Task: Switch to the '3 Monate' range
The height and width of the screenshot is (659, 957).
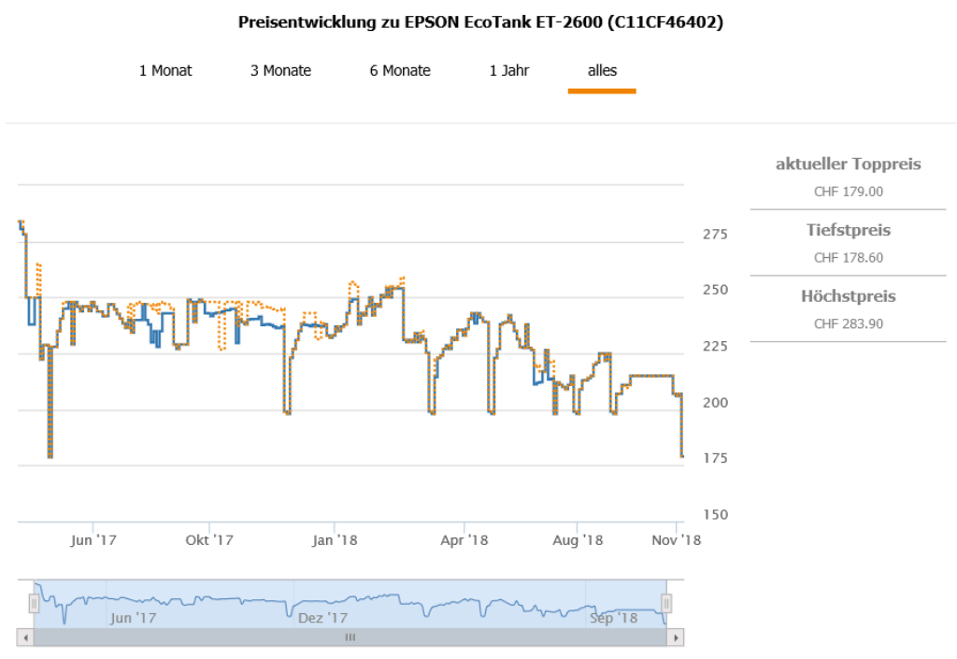Action: 280,71
